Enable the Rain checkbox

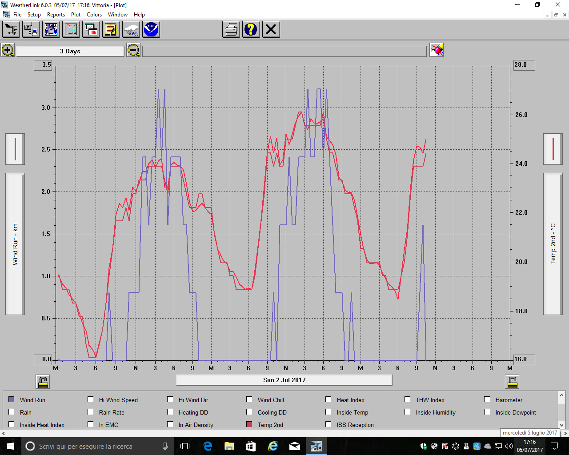(x=12, y=412)
